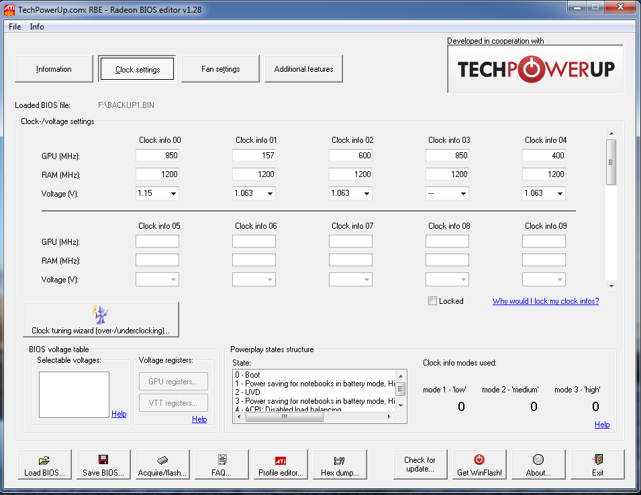Click Get WinFlash power icon button

tap(479, 464)
